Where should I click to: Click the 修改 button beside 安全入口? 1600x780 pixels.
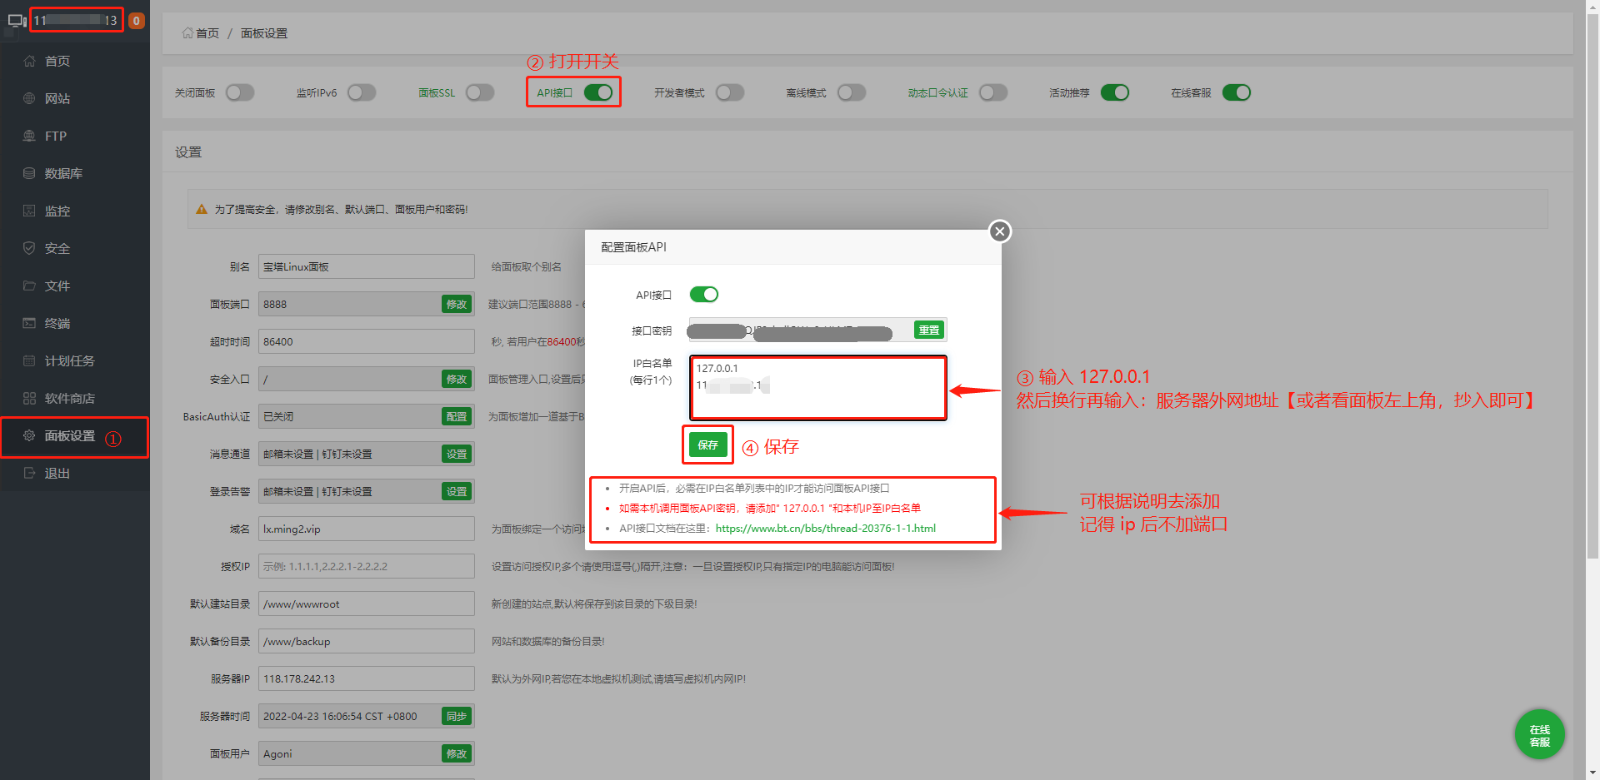pyautogui.click(x=457, y=379)
